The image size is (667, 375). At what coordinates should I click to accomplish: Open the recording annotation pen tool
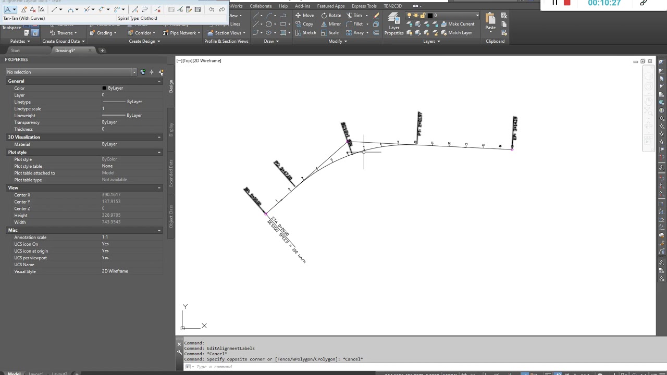point(644,3)
